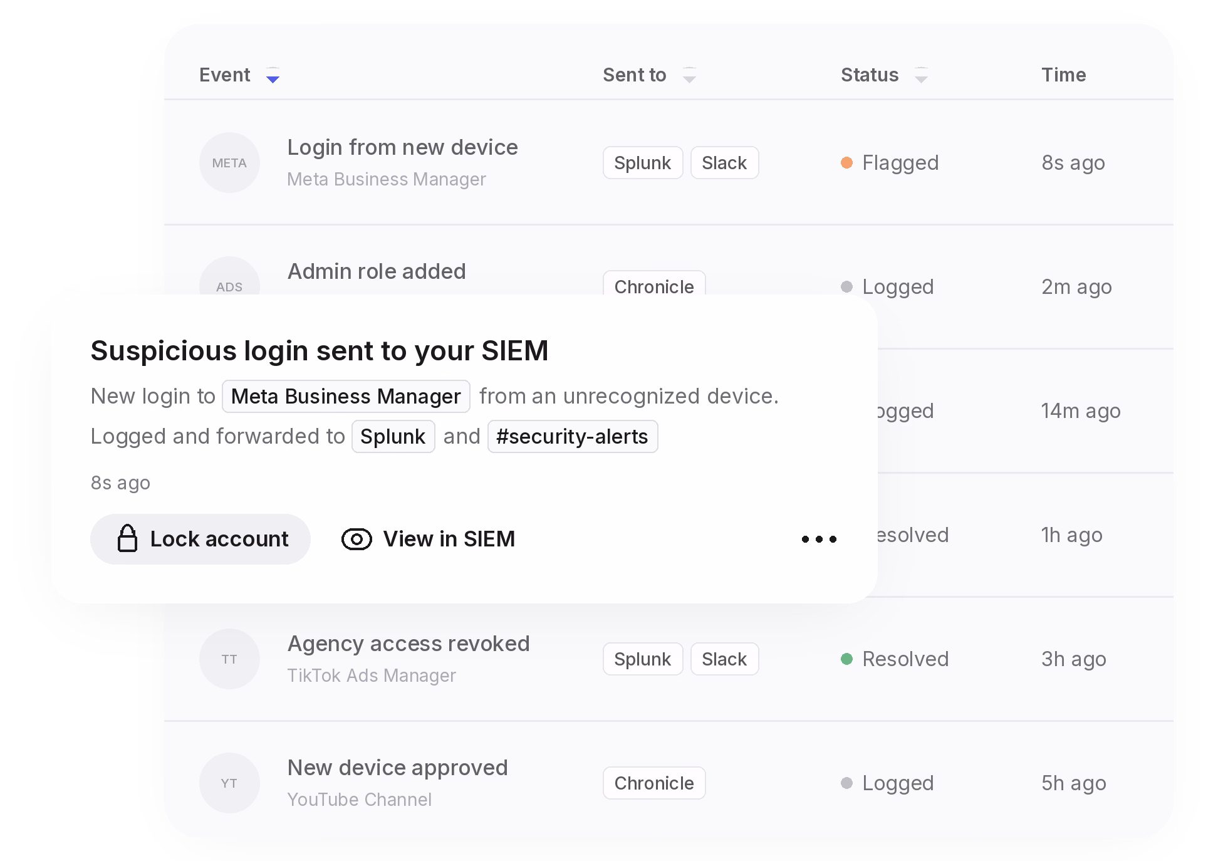
Task: Click Slack tag in Login from new device row
Action: coord(724,163)
